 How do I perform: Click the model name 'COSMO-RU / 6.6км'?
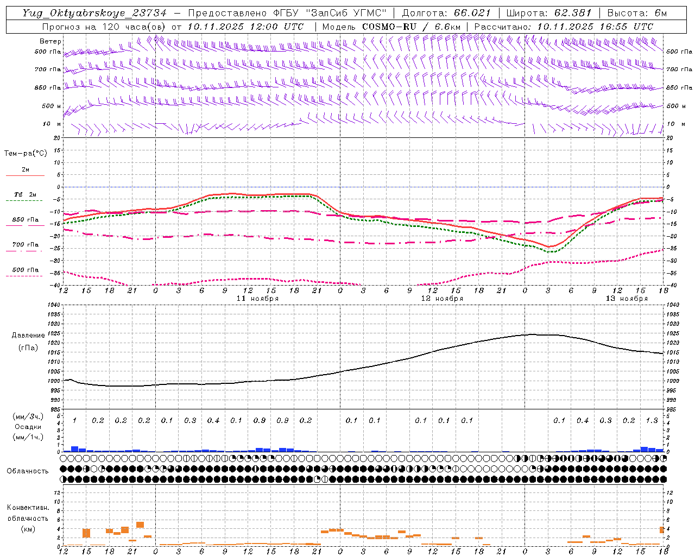[x=412, y=27]
